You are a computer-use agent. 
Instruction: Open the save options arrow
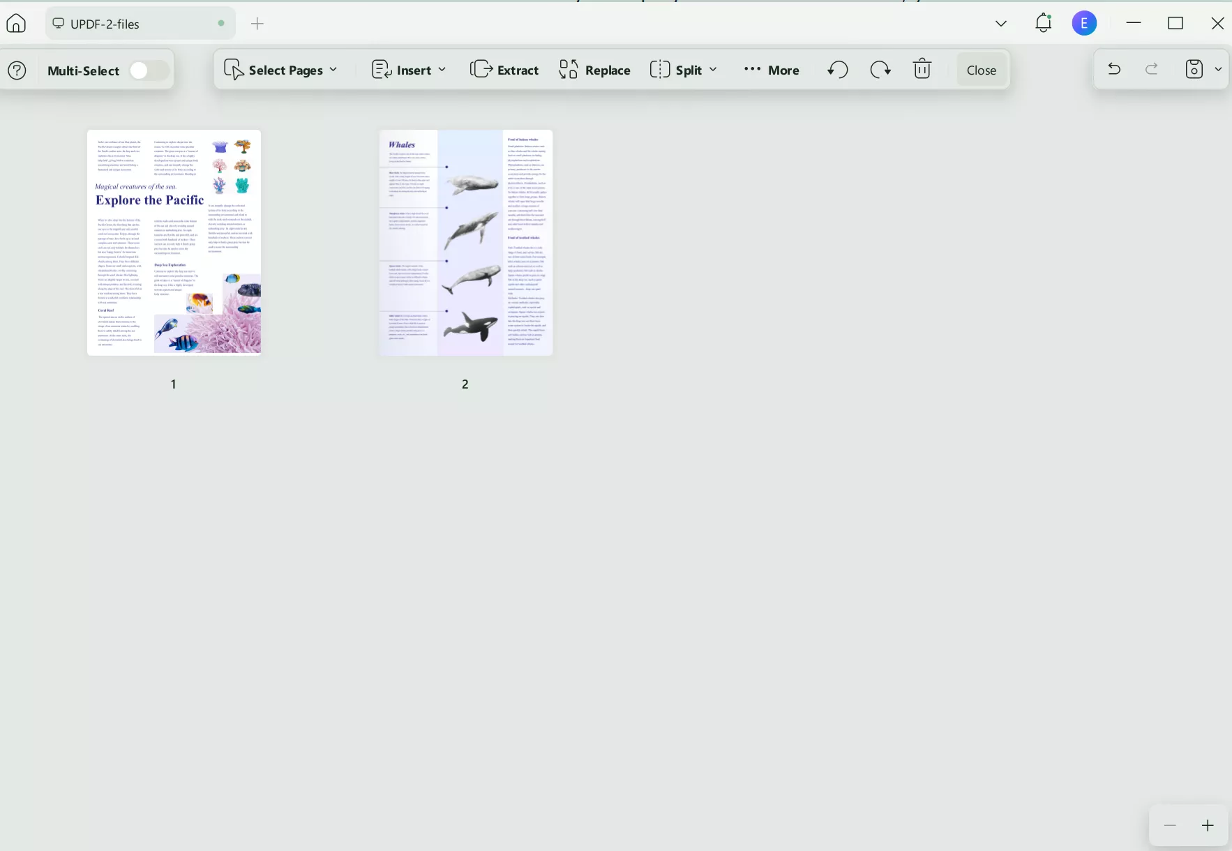1218,69
